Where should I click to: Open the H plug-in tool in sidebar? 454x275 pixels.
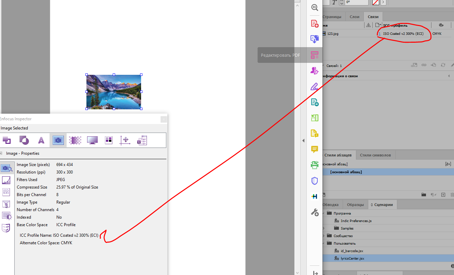(x=315, y=196)
